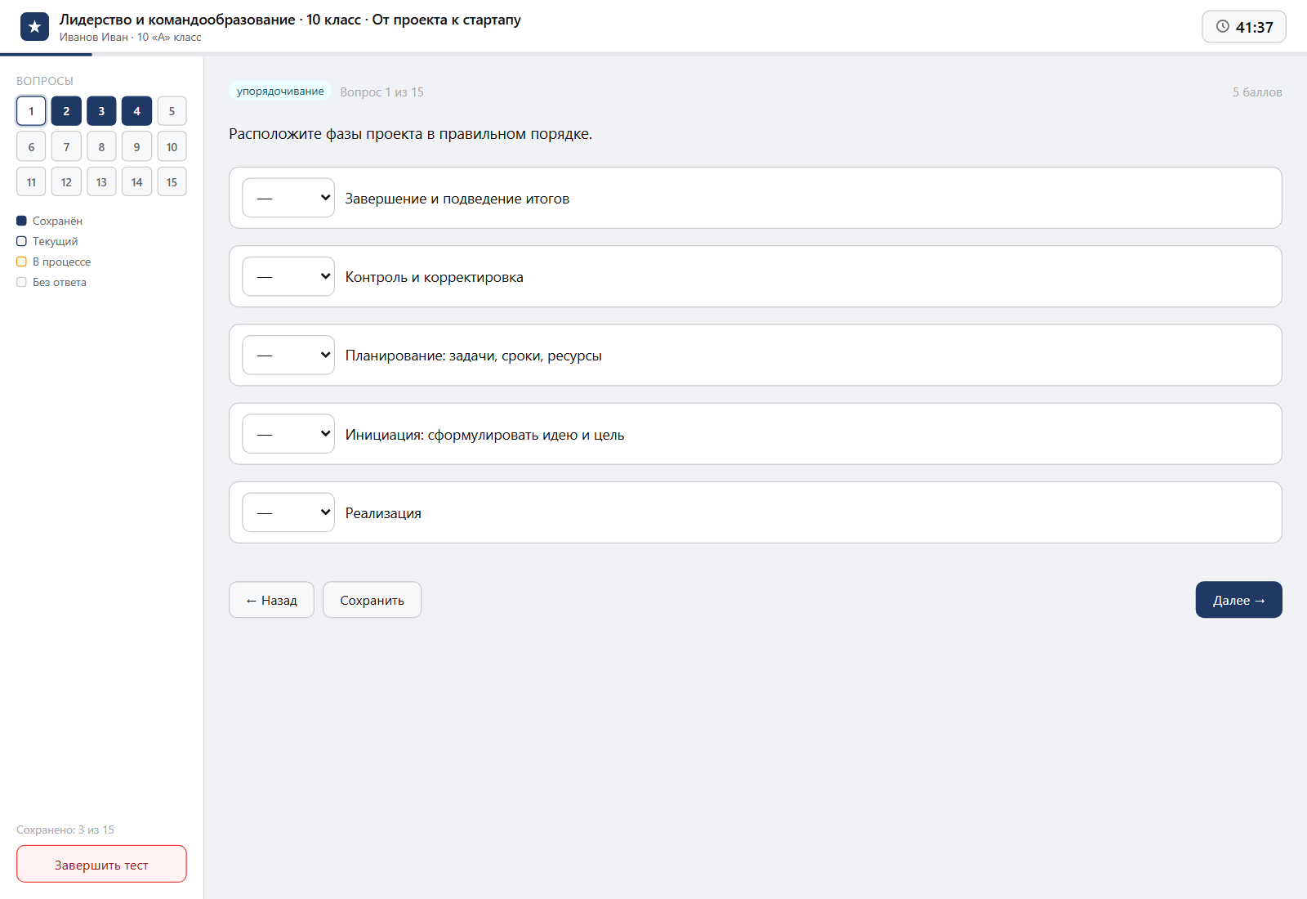
Task: Open question 12 in navigator
Action: click(66, 182)
